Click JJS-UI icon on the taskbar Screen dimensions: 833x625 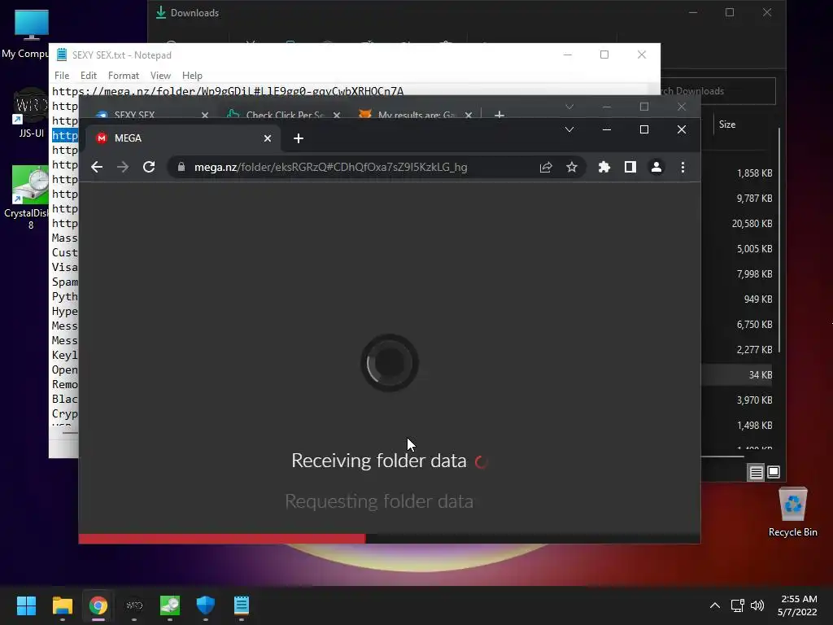(x=134, y=605)
